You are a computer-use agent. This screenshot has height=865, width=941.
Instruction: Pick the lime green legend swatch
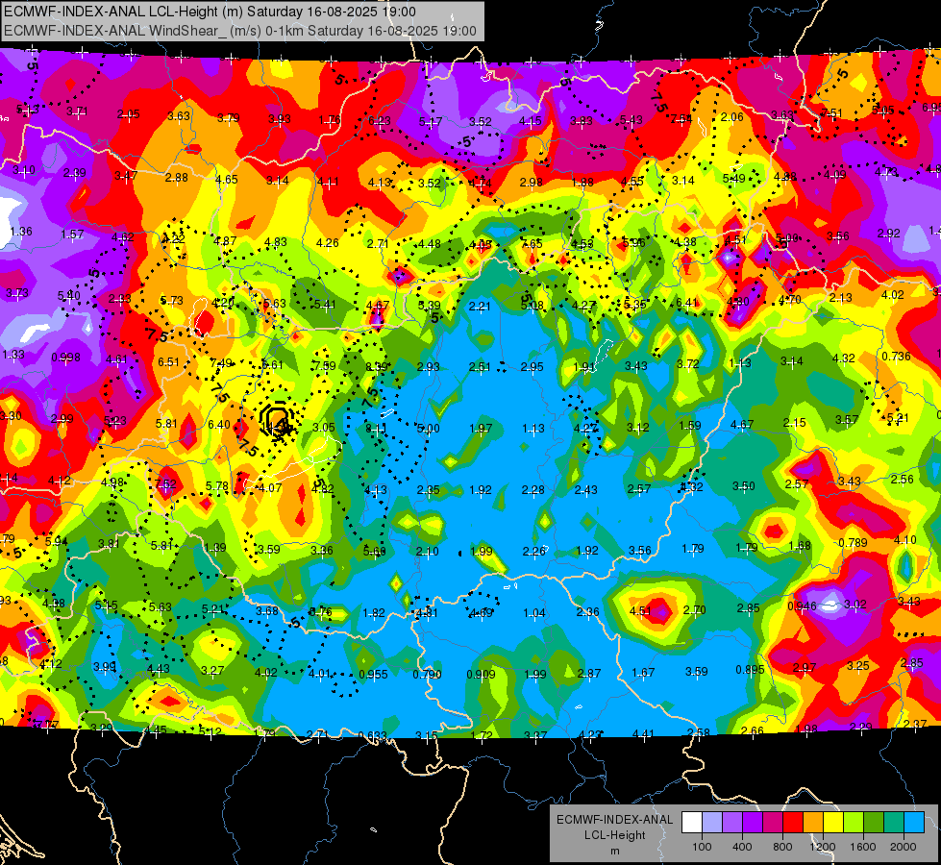coord(854,823)
